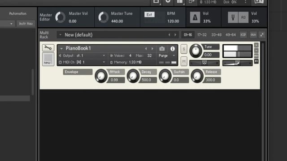
Task: Click the Master Tune knob
Action: [104, 17]
